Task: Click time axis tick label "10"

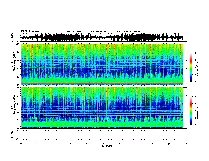Action: [x=186, y=143]
